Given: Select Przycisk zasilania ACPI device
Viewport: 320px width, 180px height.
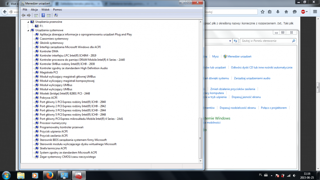Looking at the screenshot, I should pos(54,135).
